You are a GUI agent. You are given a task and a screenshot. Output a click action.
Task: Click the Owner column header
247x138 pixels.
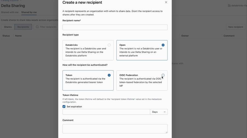[x=185, y=36]
